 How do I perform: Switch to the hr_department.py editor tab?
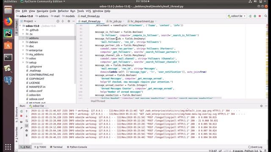coord(142,21)
